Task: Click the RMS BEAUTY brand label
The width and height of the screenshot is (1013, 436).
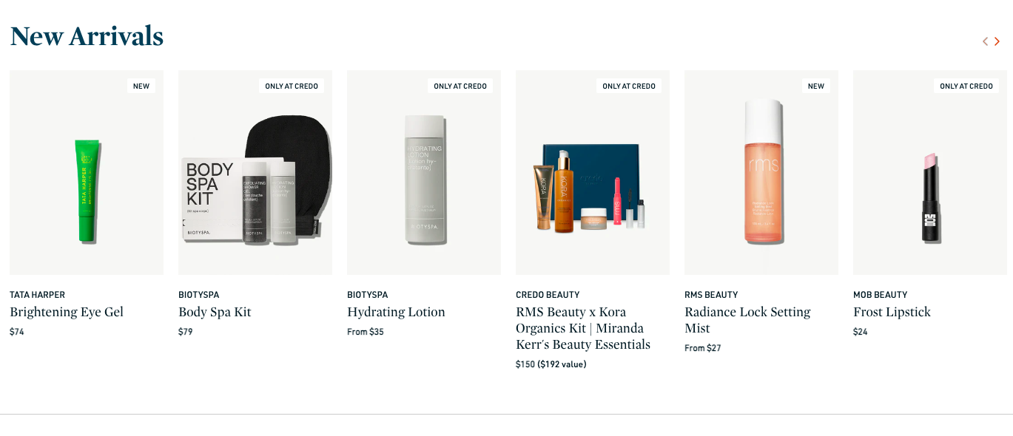Action: coord(711,295)
